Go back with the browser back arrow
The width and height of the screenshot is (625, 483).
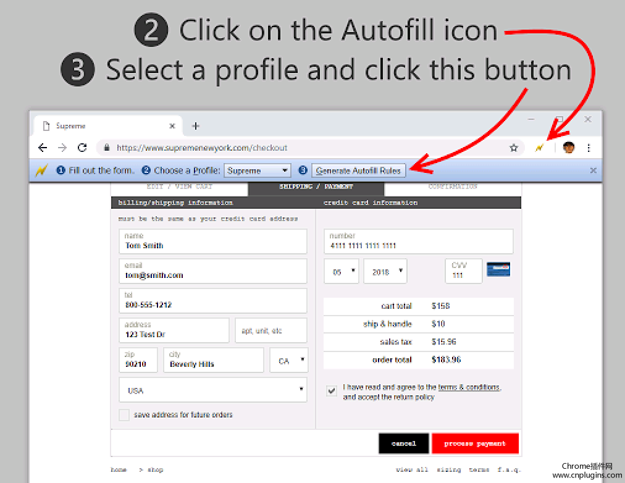pos(43,148)
